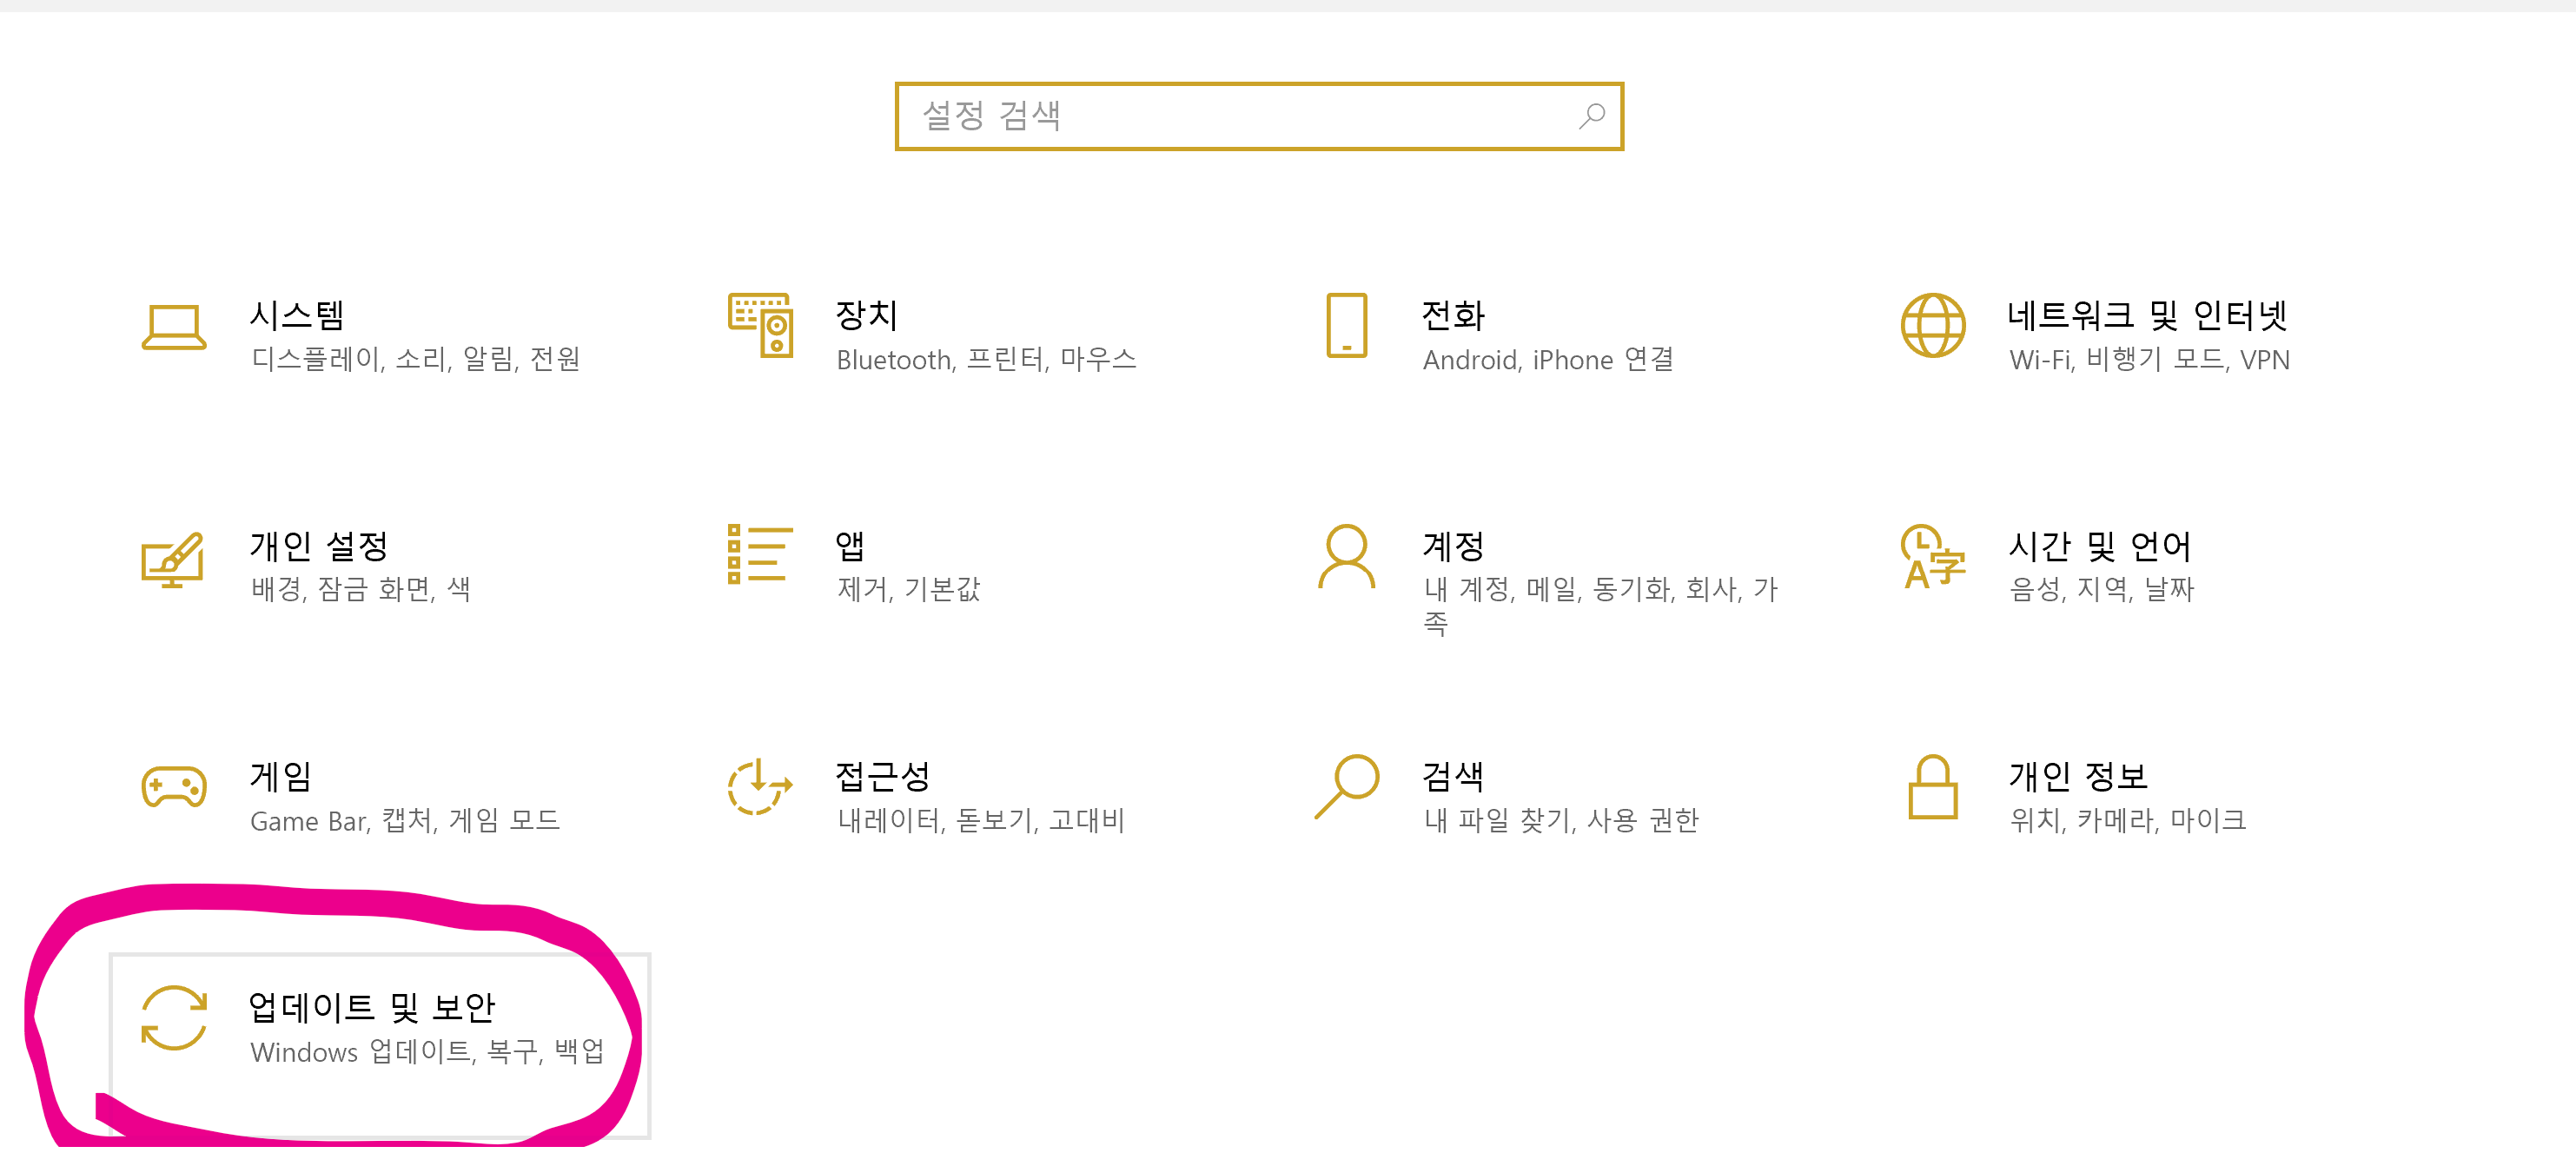2576x1173 pixels.
Task: Click the Gaming controller icon
Action: pos(174,787)
